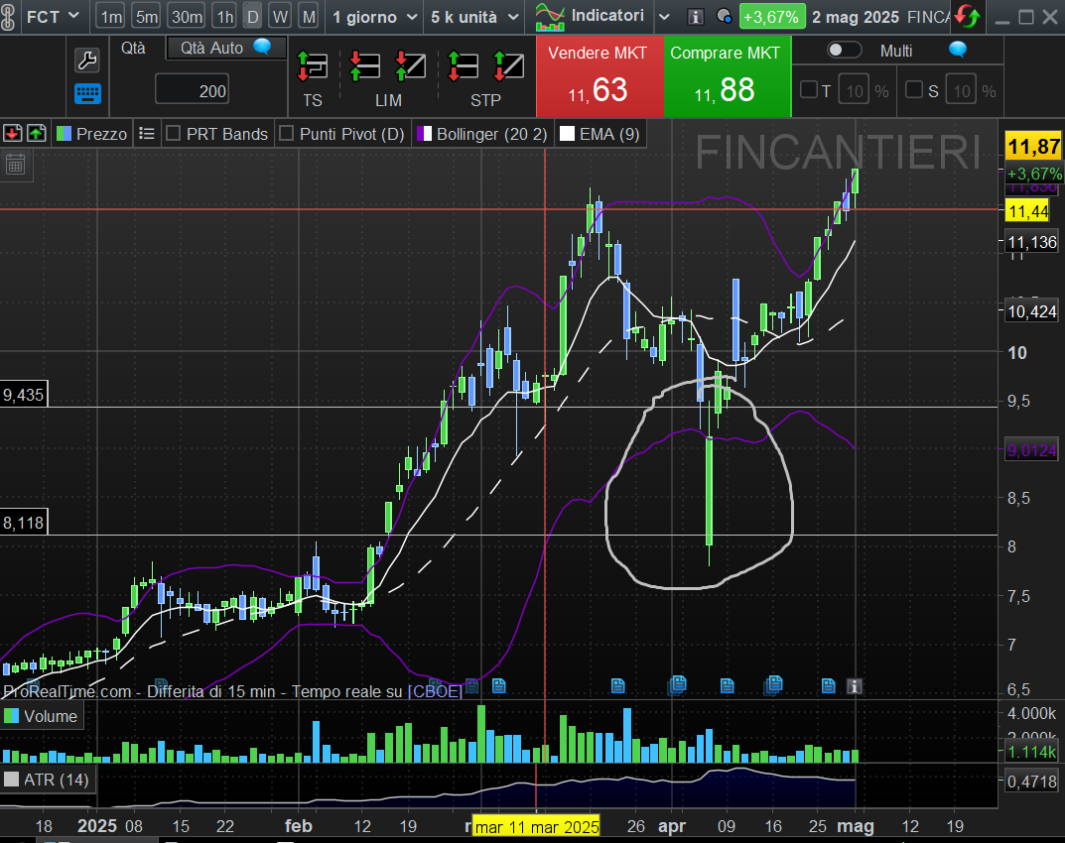Select the TS trailing stop order icon
The width and height of the screenshot is (1065, 843).
click(x=313, y=66)
